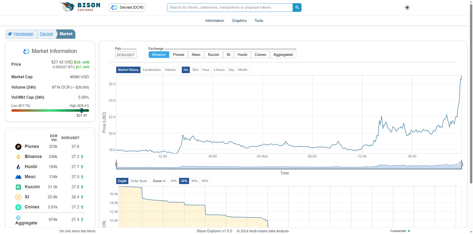Viewport: 473px width, 234px height.
Task: Click the Aggregate globe icon
Action: 18,217
